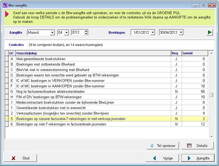Open Details for the selected check

pyautogui.click(x=197, y=146)
